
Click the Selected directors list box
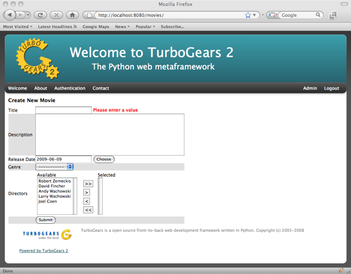click(100, 196)
